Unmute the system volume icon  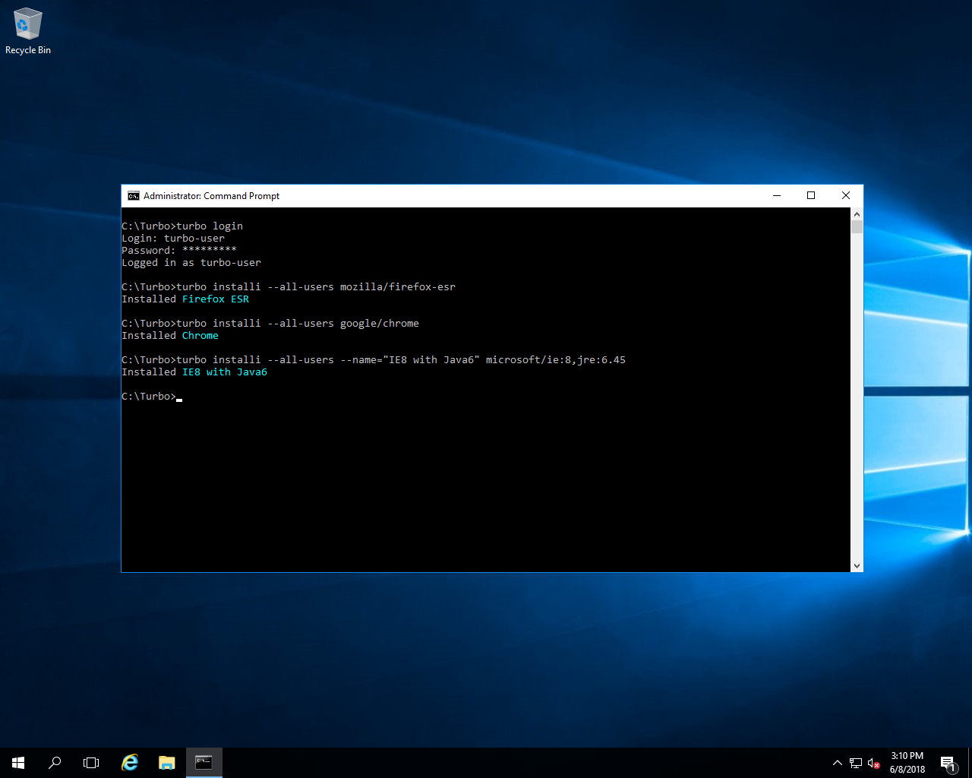coord(872,763)
